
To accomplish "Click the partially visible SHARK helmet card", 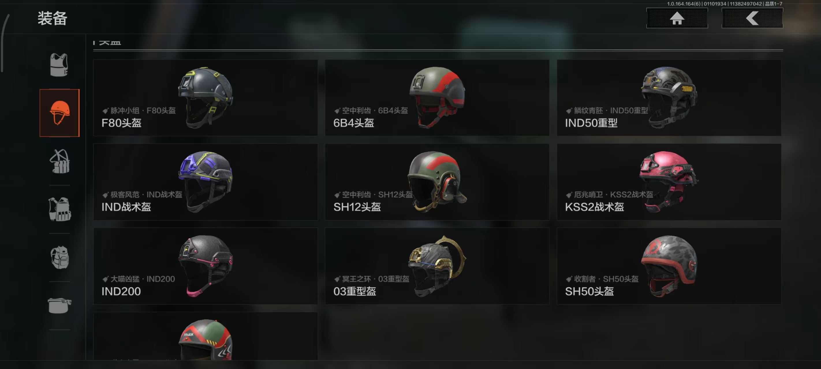I will (x=205, y=336).
